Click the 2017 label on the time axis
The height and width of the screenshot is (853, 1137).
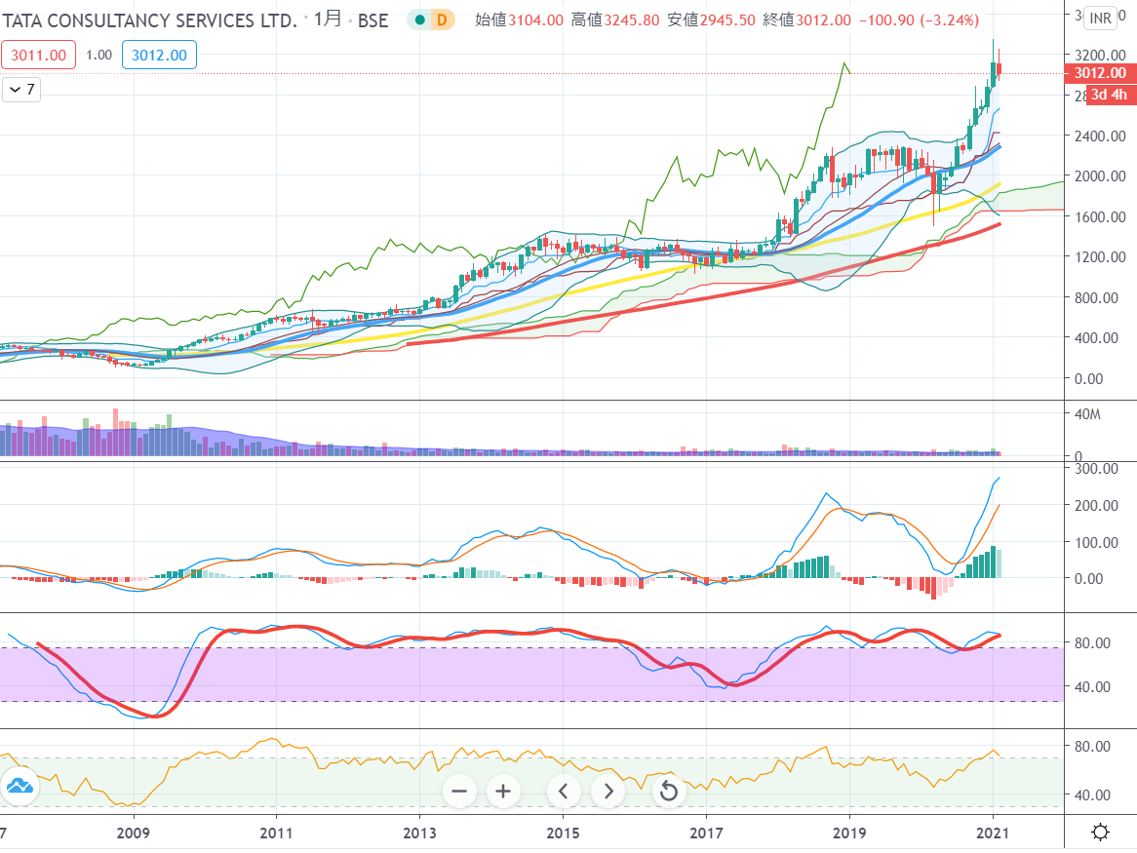706,833
